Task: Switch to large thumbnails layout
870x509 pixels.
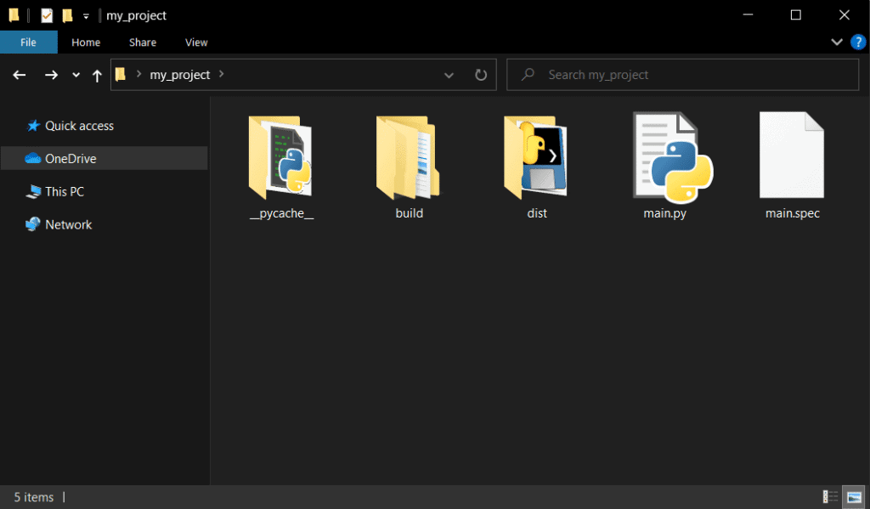Action: pos(854,497)
